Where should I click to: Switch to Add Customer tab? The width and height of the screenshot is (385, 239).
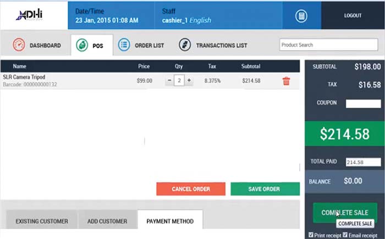click(x=107, y=220)
